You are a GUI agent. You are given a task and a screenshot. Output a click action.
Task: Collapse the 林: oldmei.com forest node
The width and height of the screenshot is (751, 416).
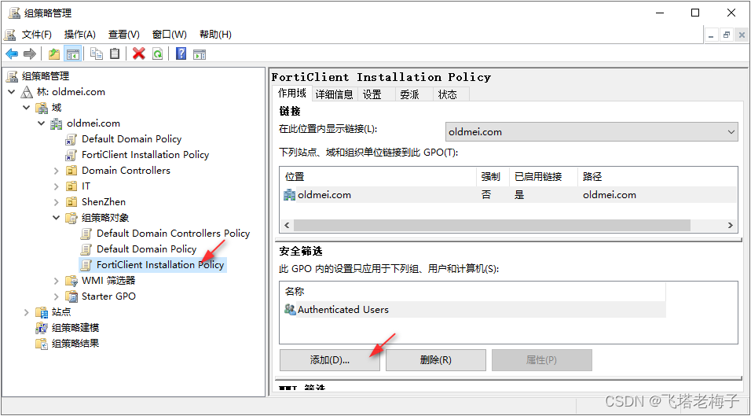12,91
